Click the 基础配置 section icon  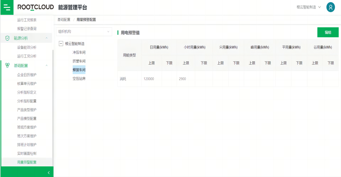pyautogui.click(x=7, y=66)
